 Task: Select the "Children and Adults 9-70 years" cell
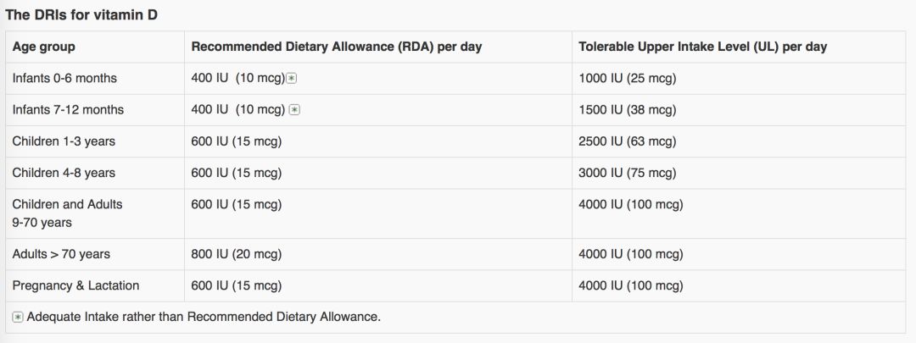coord(67,213)
